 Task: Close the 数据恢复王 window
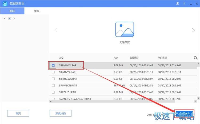tap(197, 4)
